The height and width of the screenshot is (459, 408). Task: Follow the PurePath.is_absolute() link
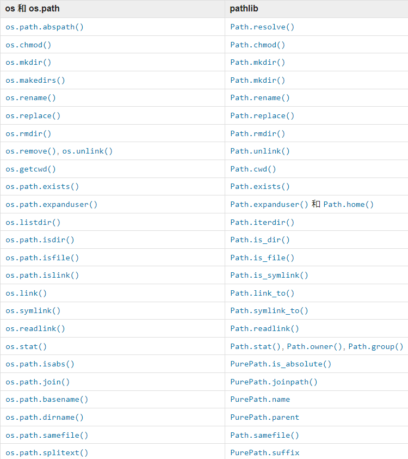coord(281,364)
